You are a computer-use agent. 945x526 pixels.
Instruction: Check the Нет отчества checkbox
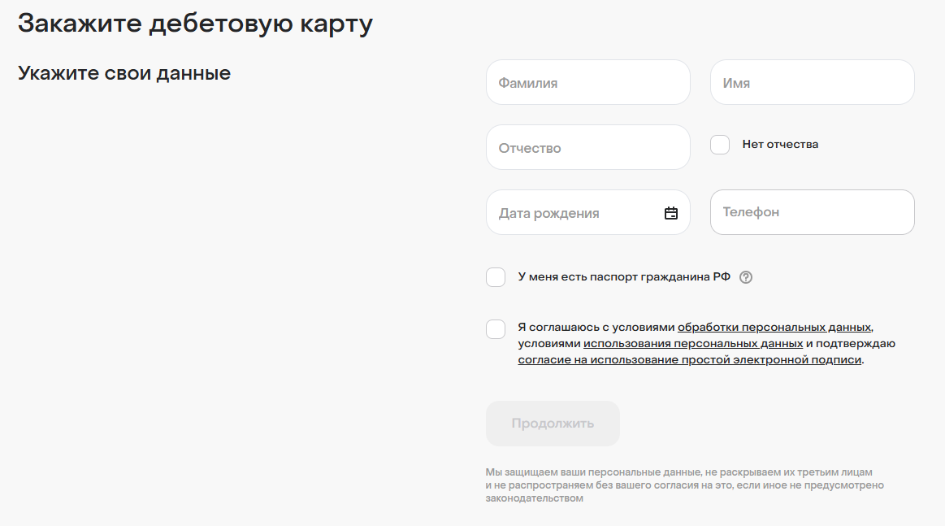[720, 145]
